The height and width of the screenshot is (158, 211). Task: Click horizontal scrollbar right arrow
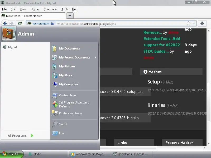point(204,148)
